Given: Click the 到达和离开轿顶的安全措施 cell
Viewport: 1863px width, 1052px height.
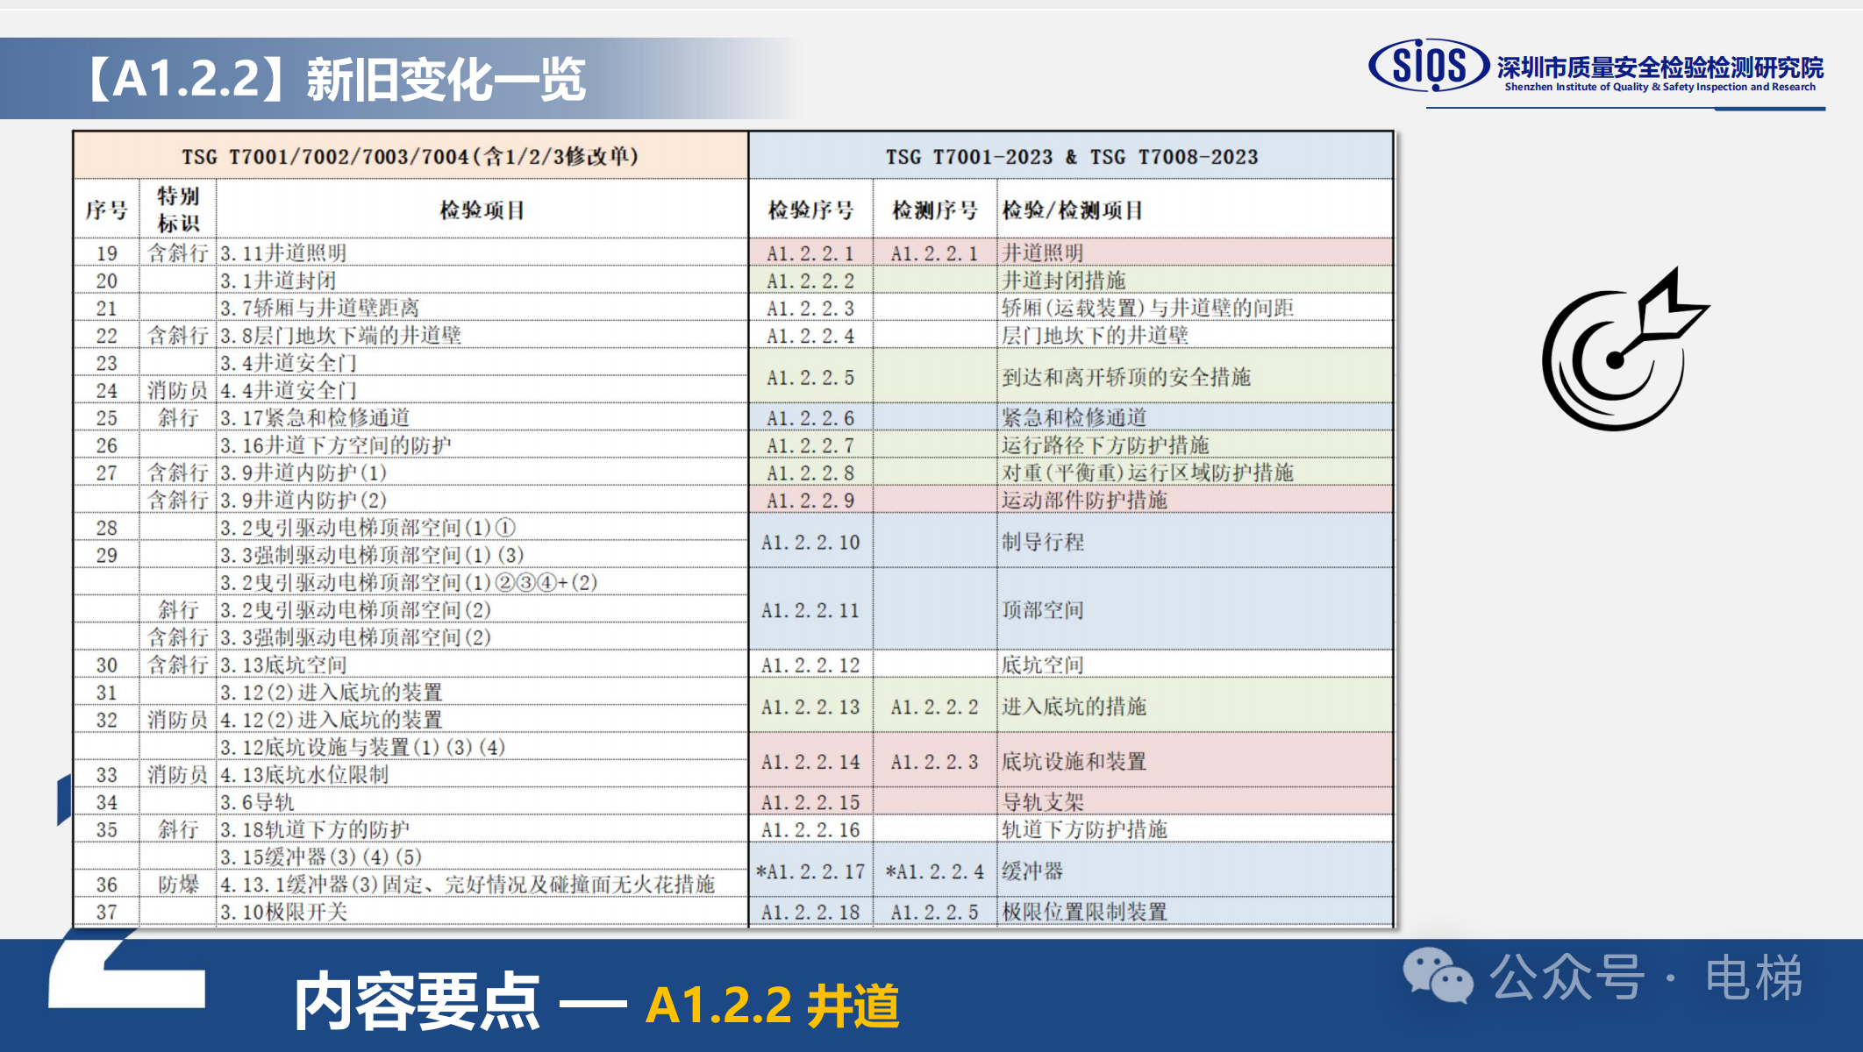Looking at the screenshot, I should tap(1126, 377).
